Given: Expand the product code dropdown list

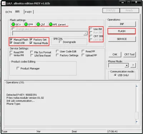Looking at the screenshot, I should point(85,33).
